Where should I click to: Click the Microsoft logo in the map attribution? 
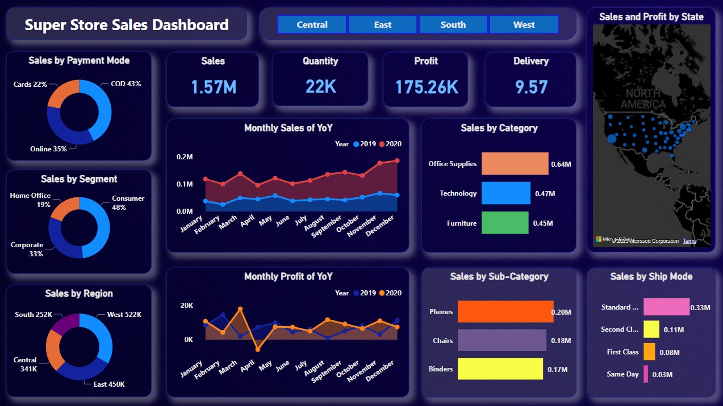pos(599,238)
